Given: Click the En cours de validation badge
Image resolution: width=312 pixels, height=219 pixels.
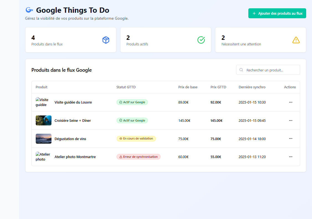Looking at the screenshot, I should pos(136,138).
